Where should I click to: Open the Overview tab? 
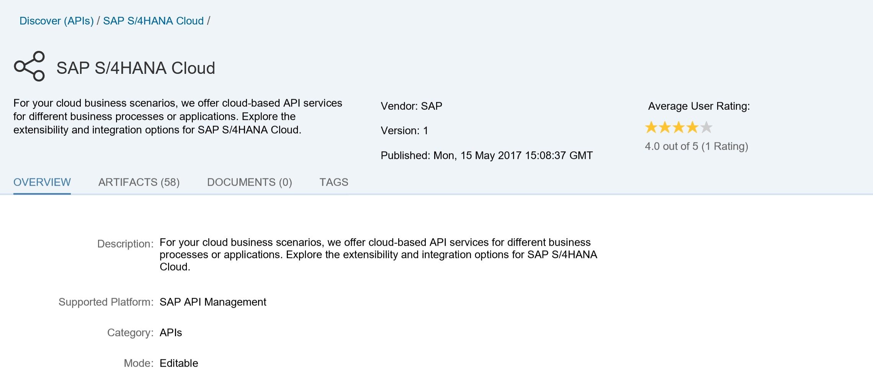coord(42,182)
